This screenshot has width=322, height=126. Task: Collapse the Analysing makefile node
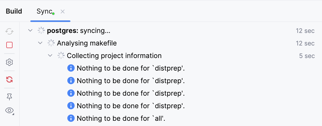coord(40,43)
